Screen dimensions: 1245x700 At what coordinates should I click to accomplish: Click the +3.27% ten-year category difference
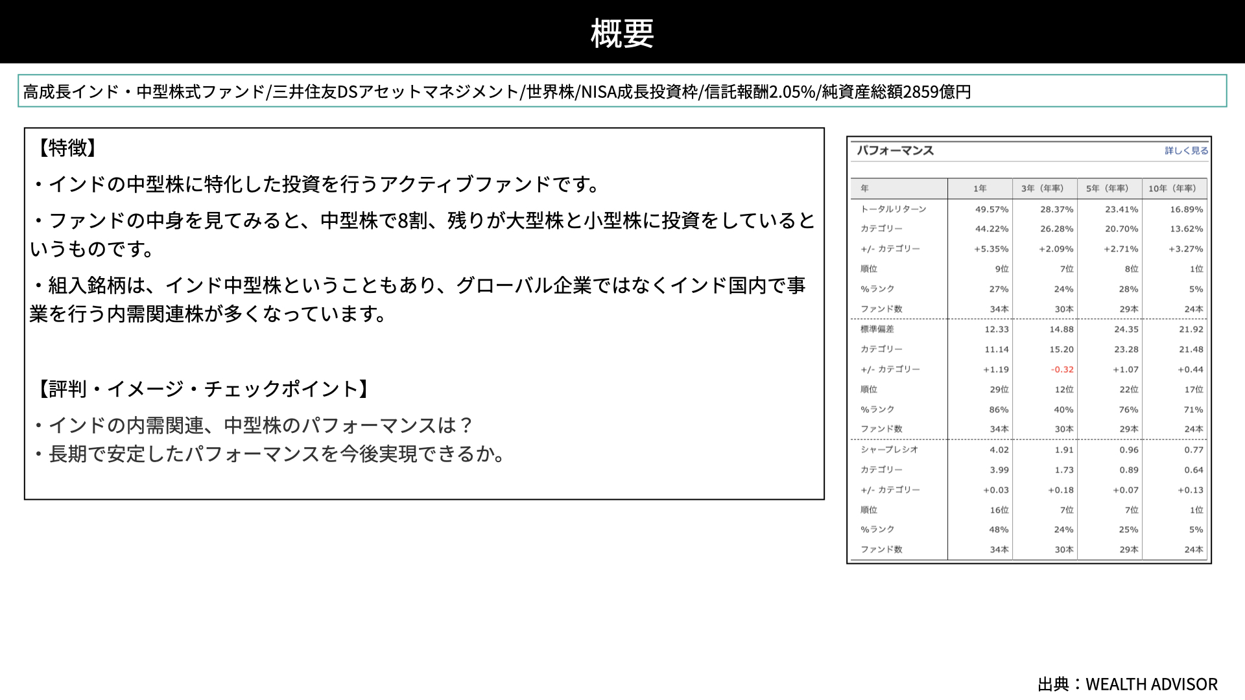[x=1186, y=249]
